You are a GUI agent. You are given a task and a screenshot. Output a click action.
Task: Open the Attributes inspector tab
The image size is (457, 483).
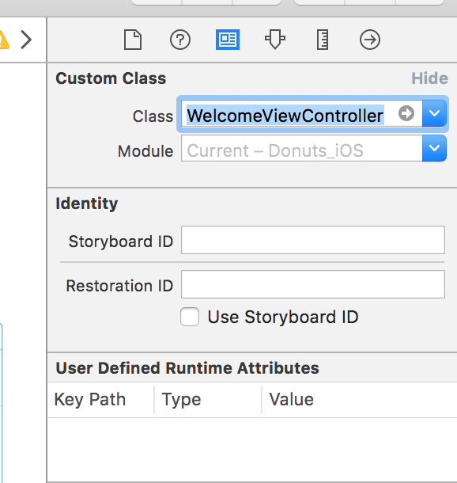pos(275,40)
